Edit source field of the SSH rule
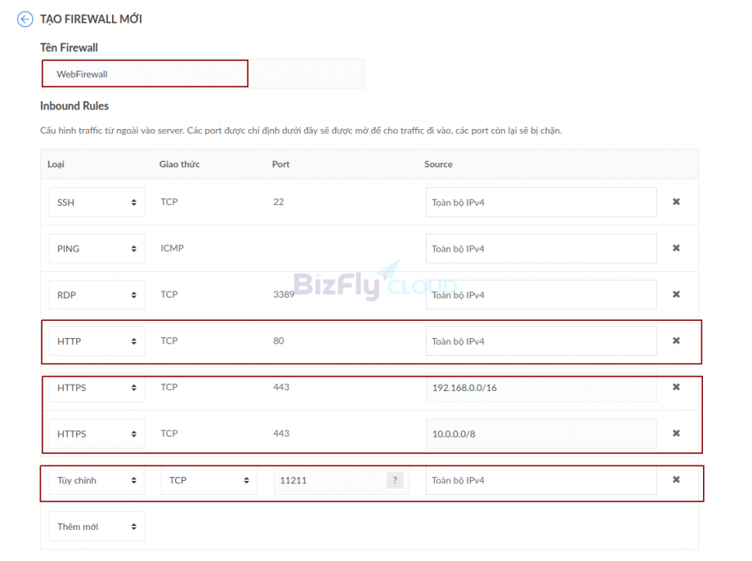Screen dimensions: 752x561 point(541,203)
